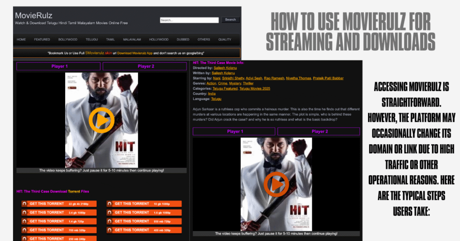Open the BOLLYWOOD menu item
Screen dimensions: 460x241
(68, 39)
